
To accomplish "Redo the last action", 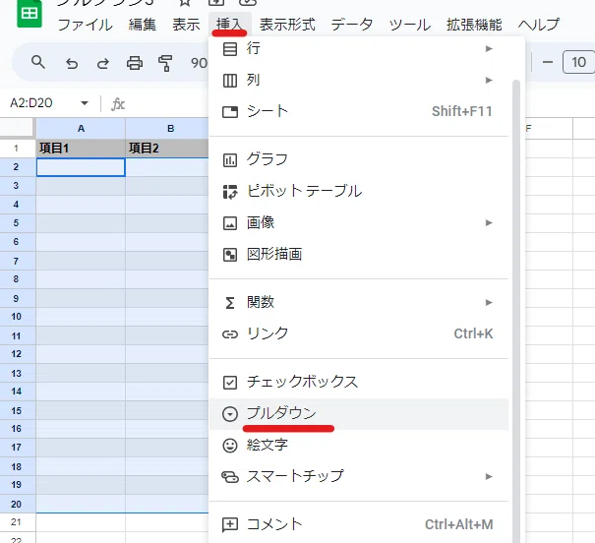I will (103, 63).
